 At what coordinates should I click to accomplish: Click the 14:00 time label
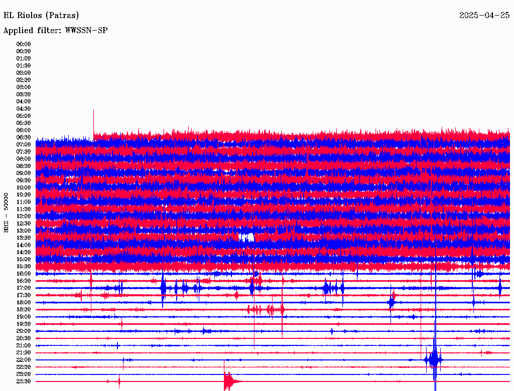pyautogui.click(x=24, y=245)
